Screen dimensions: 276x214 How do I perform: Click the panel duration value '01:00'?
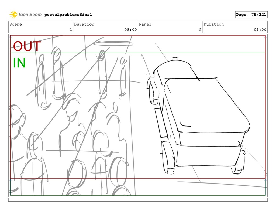pyautogui.click(x=260, y=30)
